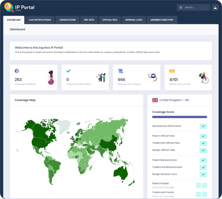Open the Jurisdictions tab

[67, 20]
